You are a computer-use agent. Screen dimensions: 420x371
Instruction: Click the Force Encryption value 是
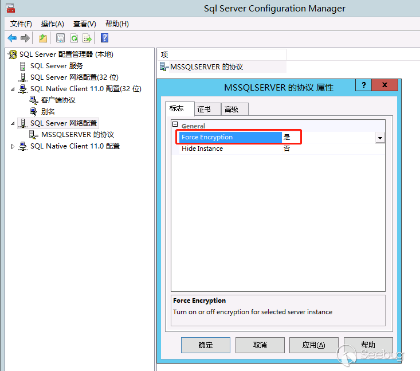coord(286,137)
